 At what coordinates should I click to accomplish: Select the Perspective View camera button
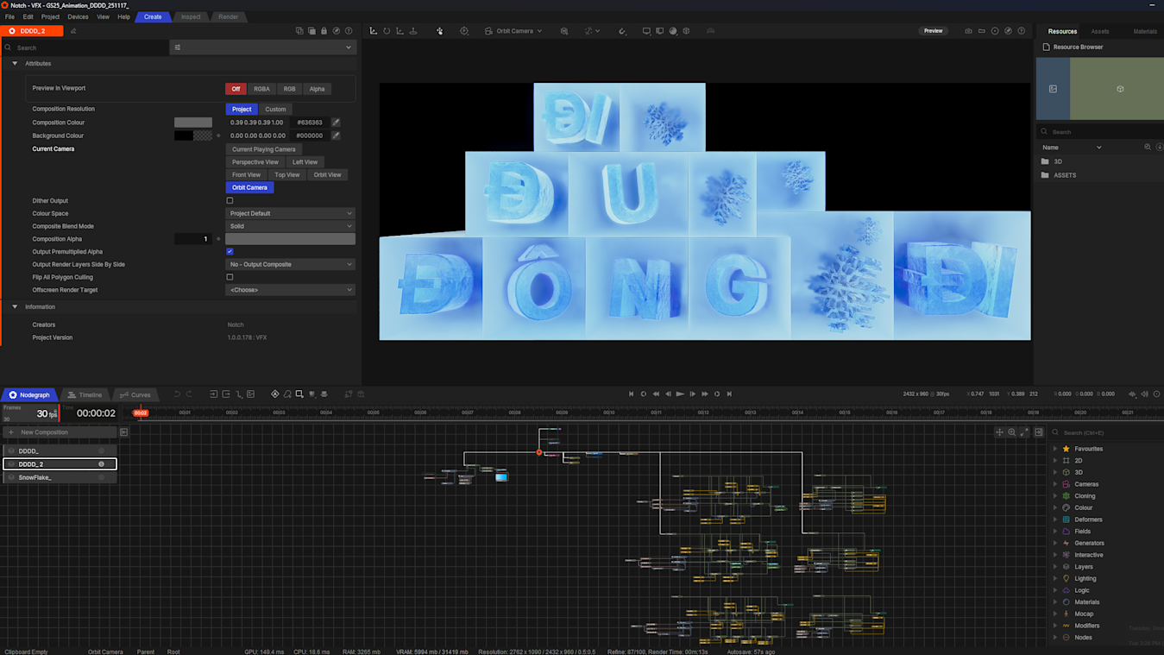pyautogui.click(x=255, y=162)
